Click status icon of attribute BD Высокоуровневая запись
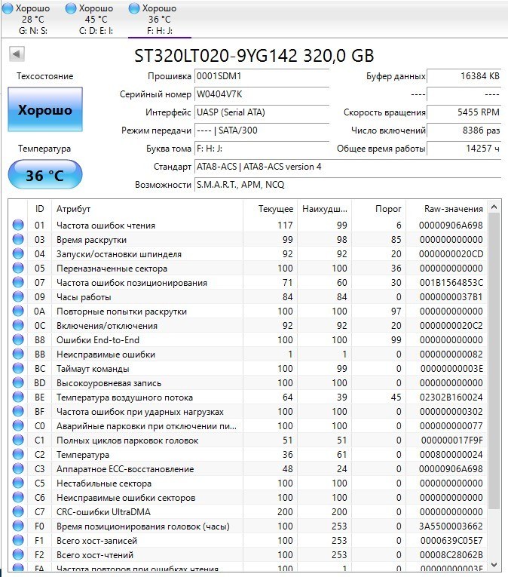Image resolution: width=508 pixels, height=577 pixels. 18,382
